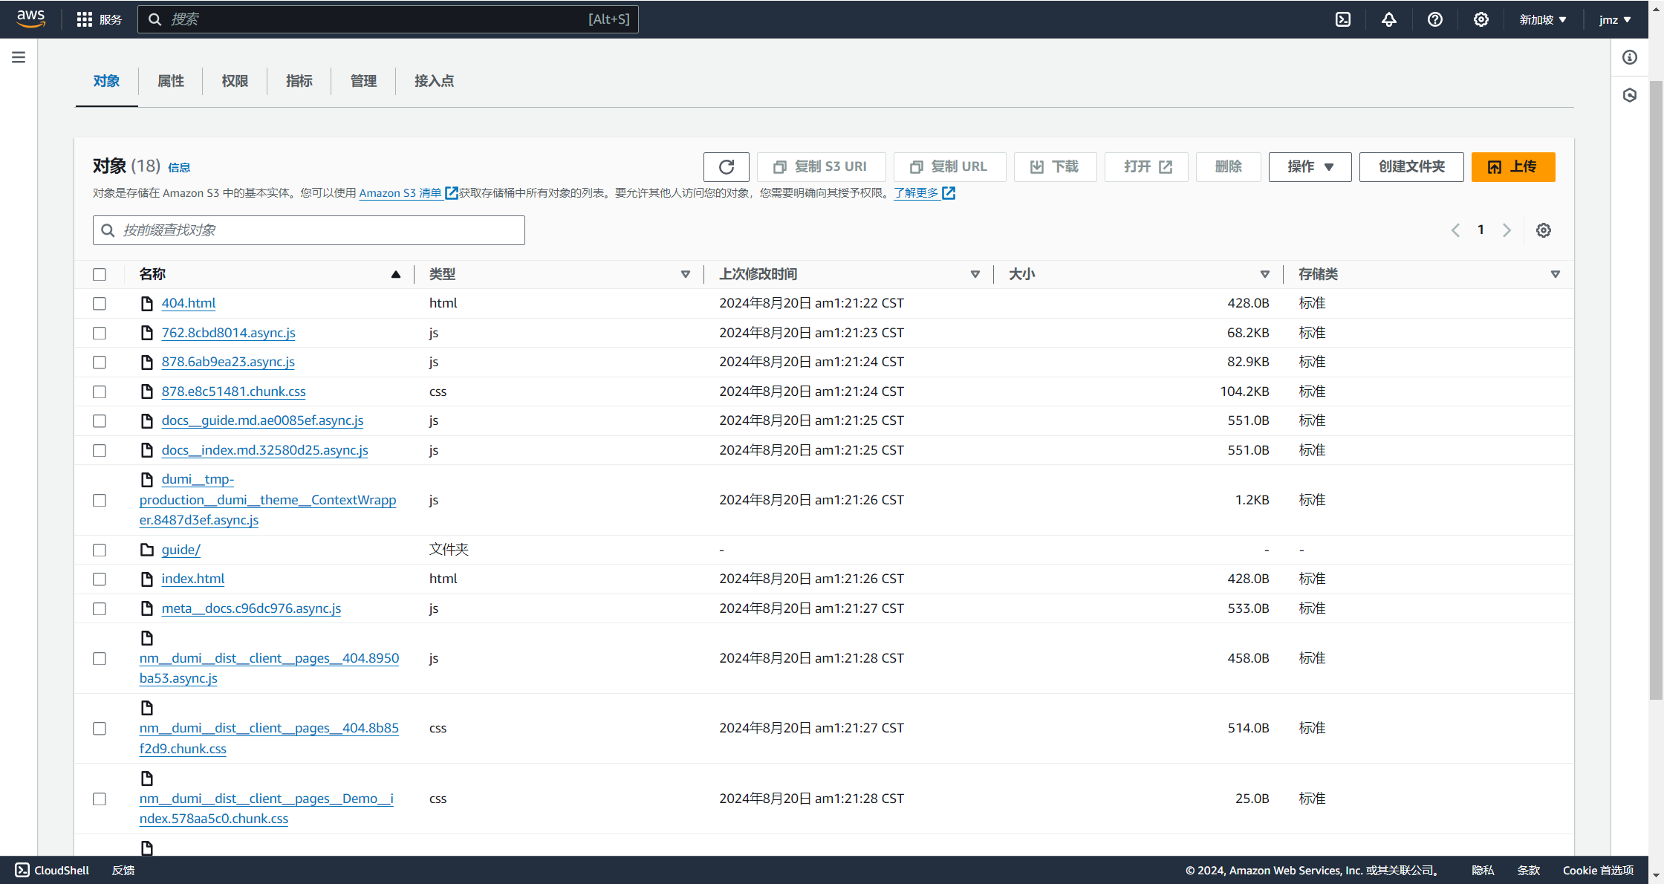Click the CloudShell icon in footer
The image size is (1664, 884).
tap(22, 870)
